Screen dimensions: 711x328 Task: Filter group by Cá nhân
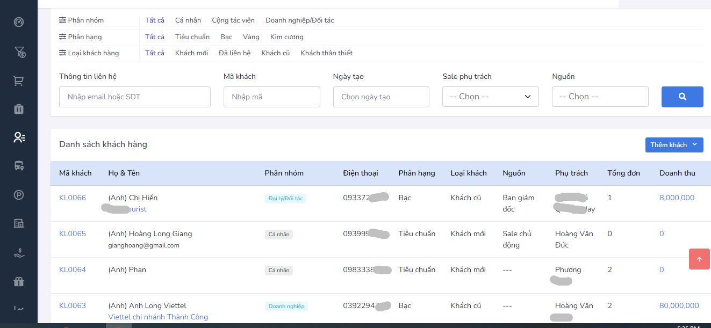[x=188, y=20]
